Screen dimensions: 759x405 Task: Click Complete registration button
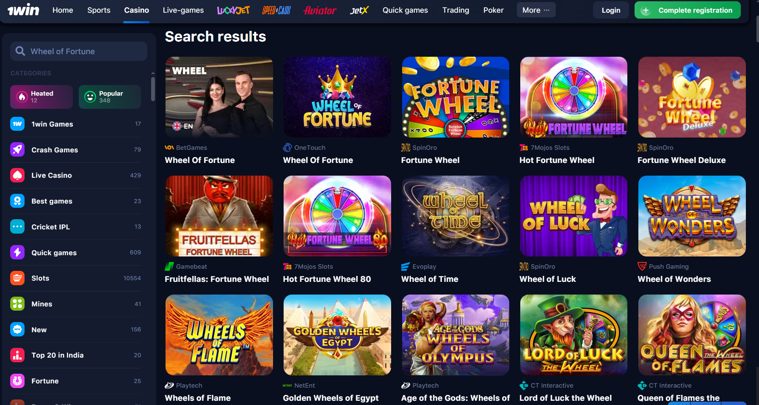687,10
